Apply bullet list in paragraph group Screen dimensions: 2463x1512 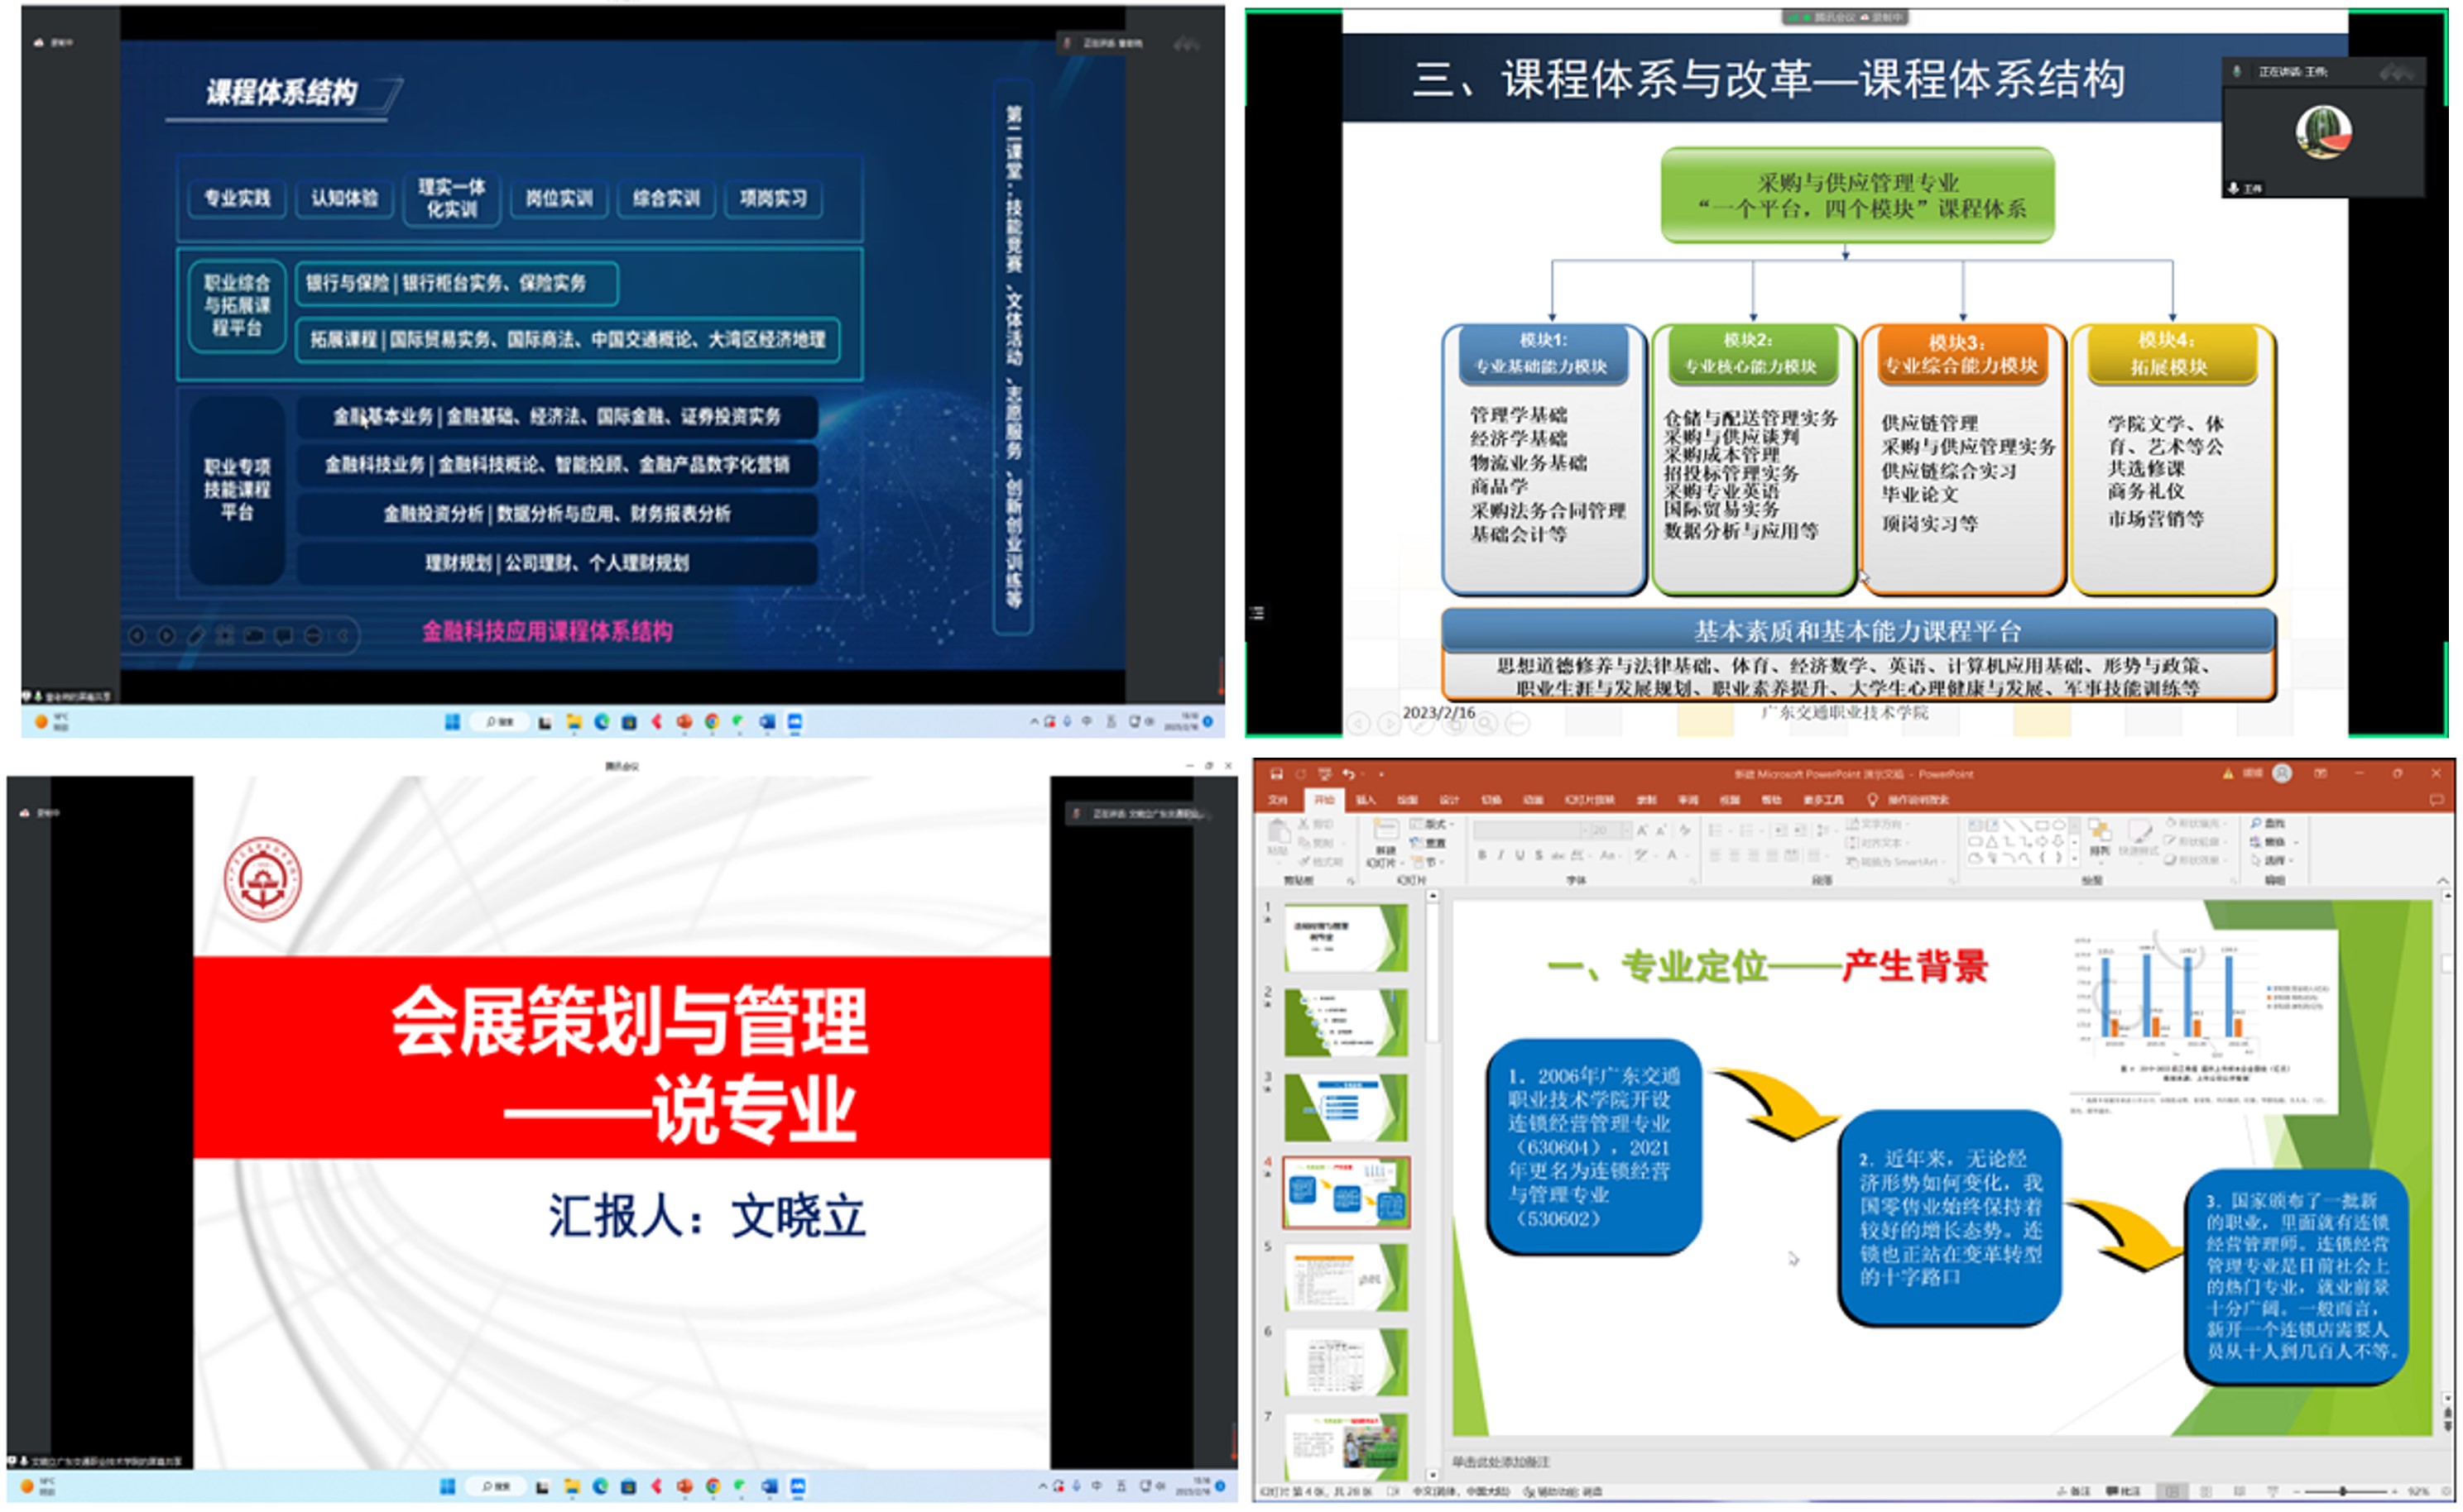tap(1716, 831)
